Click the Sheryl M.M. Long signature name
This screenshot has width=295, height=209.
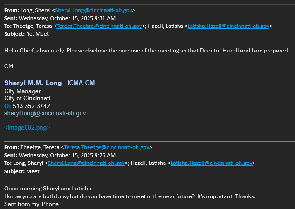(33, 83)
